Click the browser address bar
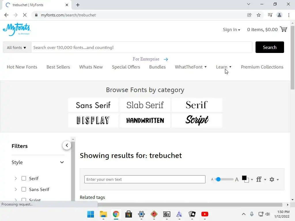The image size is (295, 221). click(x=139, y=15)
